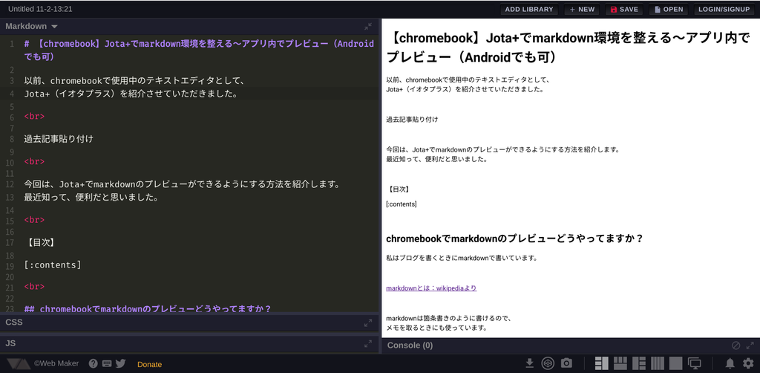
Task: Click the SAVE button
Action: (x=624, y=9)
